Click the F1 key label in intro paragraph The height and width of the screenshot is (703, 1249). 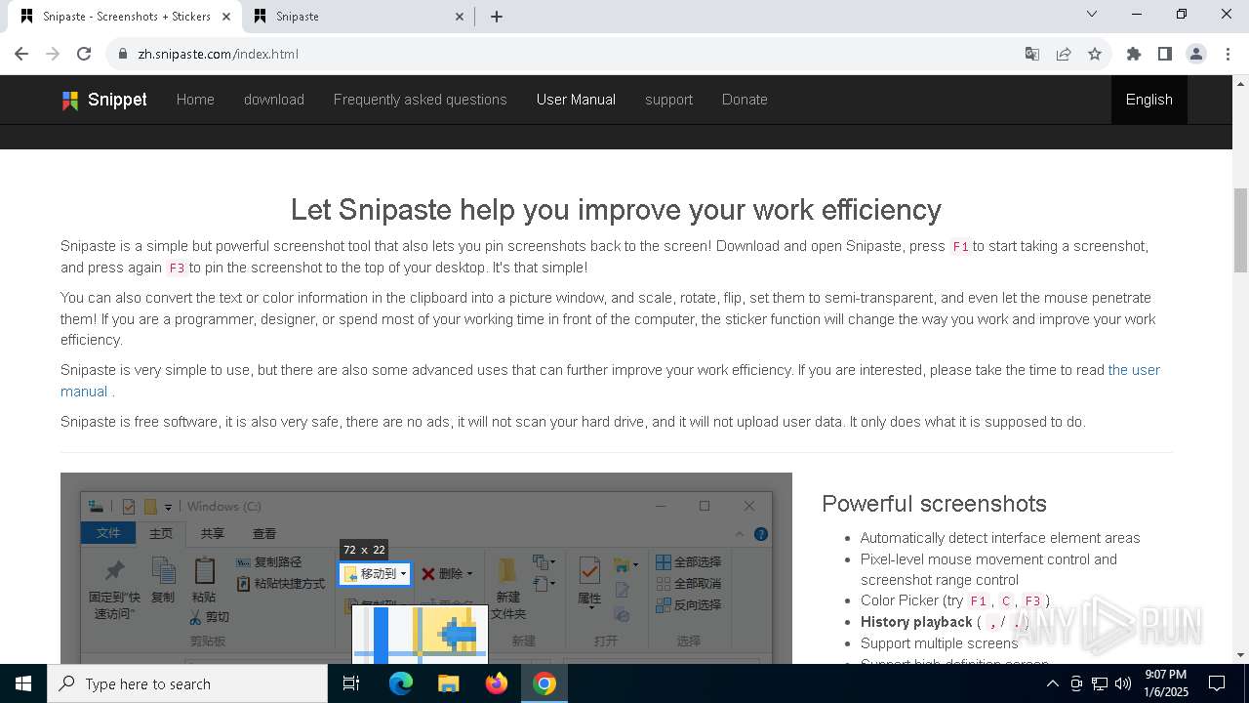(960, 247)
